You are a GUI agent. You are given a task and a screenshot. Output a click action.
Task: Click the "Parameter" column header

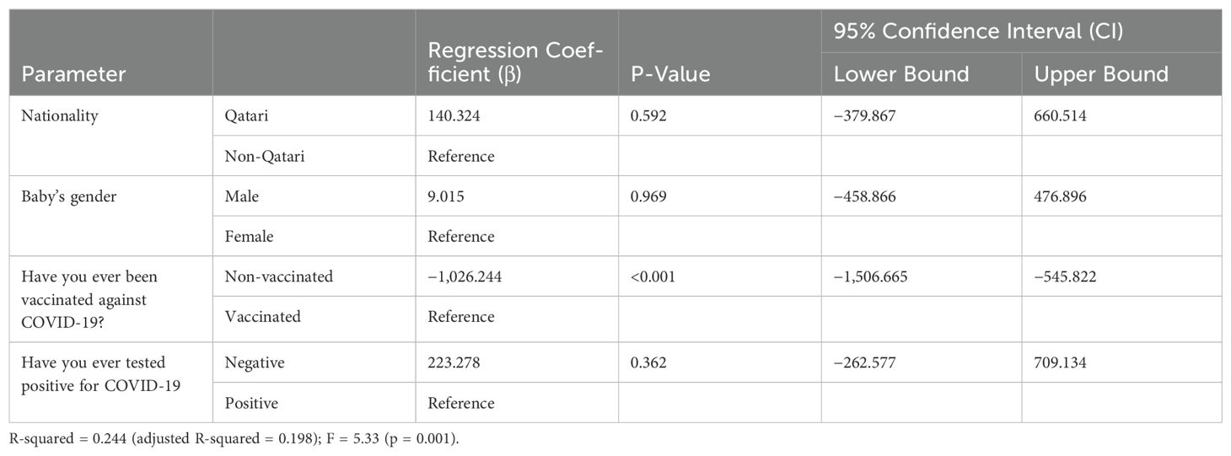73,74
